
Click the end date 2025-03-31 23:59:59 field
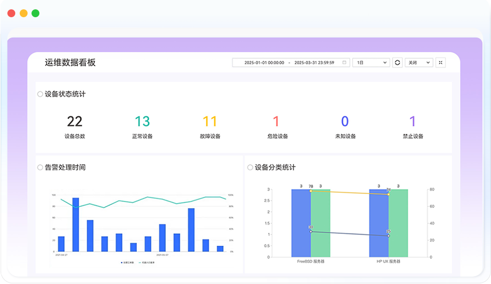click(x=314, y=62)
